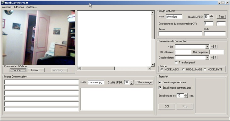This screenshot has height=121, width=230.
Task: Open the Quitter menu
Action: click(x=31, y=7)
